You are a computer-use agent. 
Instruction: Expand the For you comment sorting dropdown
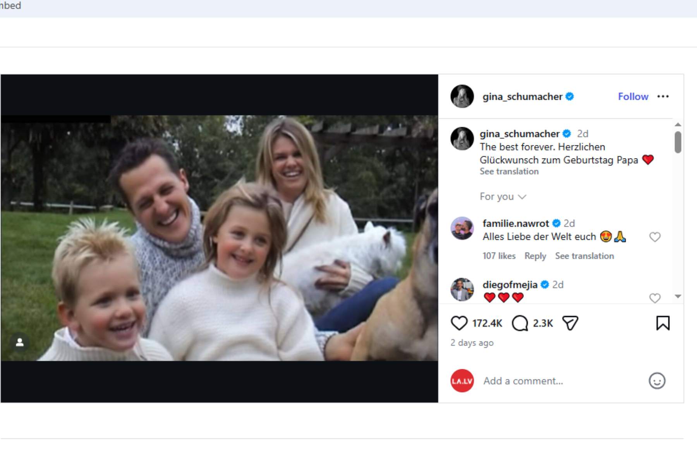[503, 197]
